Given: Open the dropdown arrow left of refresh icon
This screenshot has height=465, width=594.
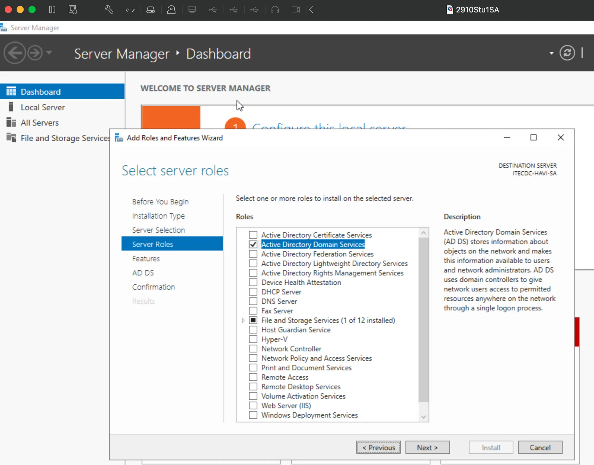Looking at the screenshot, I should pos(551,53).
